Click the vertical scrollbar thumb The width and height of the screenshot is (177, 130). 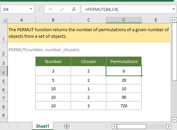[174, 52]
